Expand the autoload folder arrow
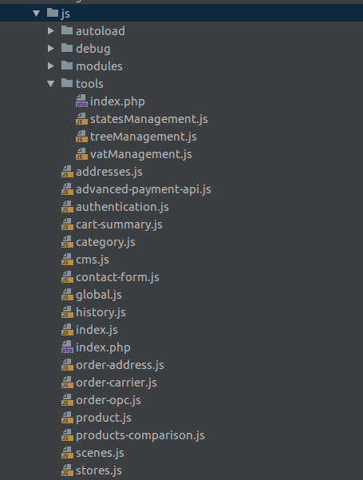 pyautogui.click(x=51, y=30)
